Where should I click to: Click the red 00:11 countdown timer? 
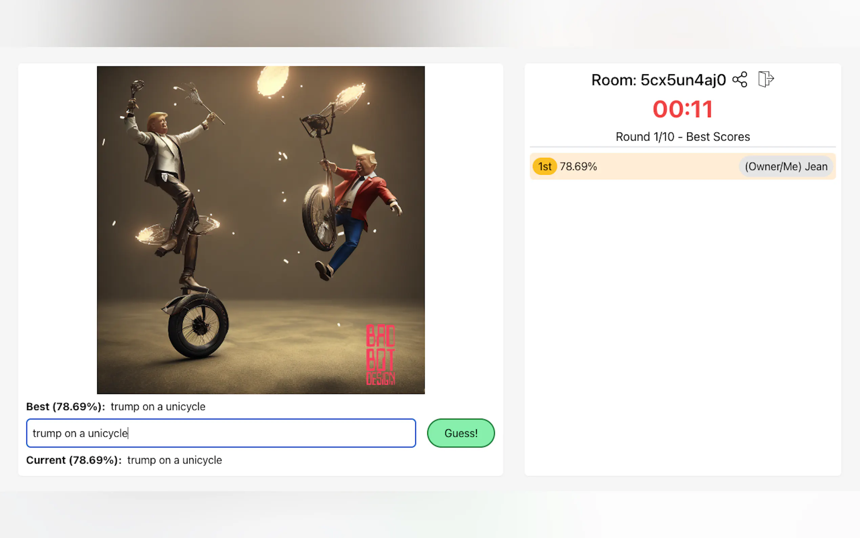682,109
